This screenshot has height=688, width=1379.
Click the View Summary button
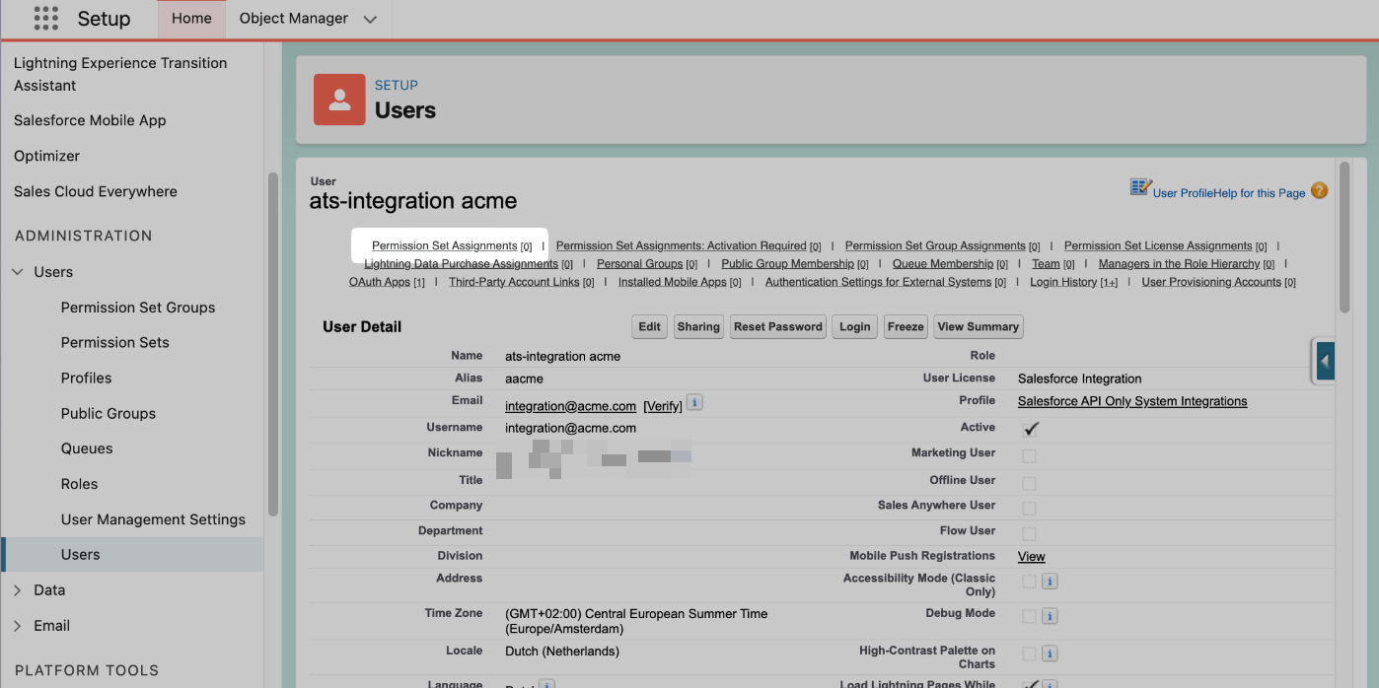tap(979, 327)
